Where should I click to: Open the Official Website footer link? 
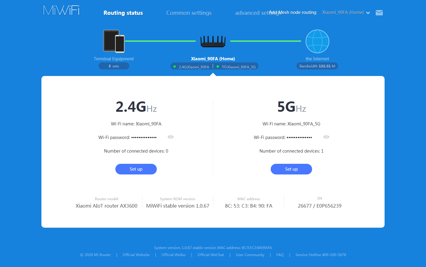coord(136,255)
